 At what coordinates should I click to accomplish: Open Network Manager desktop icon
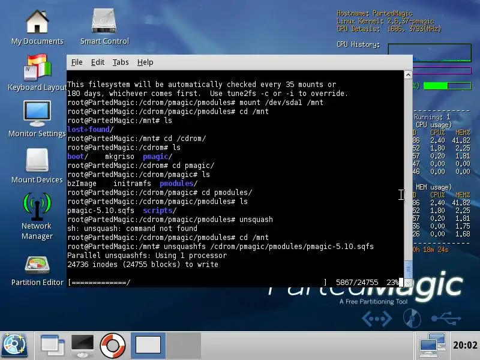(37, 217)
